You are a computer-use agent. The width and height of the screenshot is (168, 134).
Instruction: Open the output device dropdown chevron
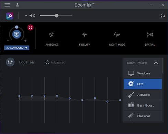[26, 16]
